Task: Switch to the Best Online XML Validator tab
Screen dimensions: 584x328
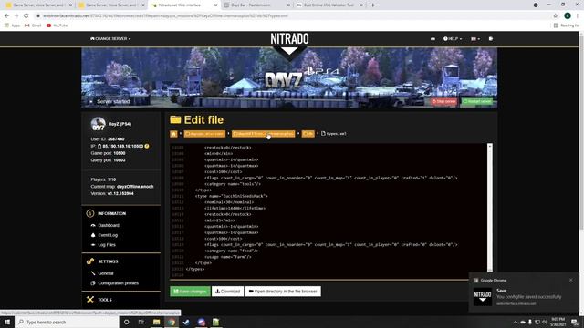Action: [x=328, y=5]
